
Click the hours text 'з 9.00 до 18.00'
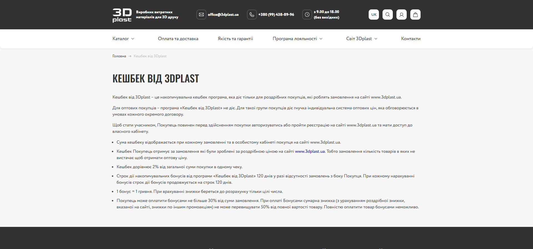pos(326,12)
